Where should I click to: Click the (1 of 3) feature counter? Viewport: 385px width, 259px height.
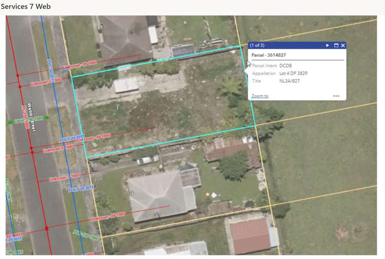point(260,46)
